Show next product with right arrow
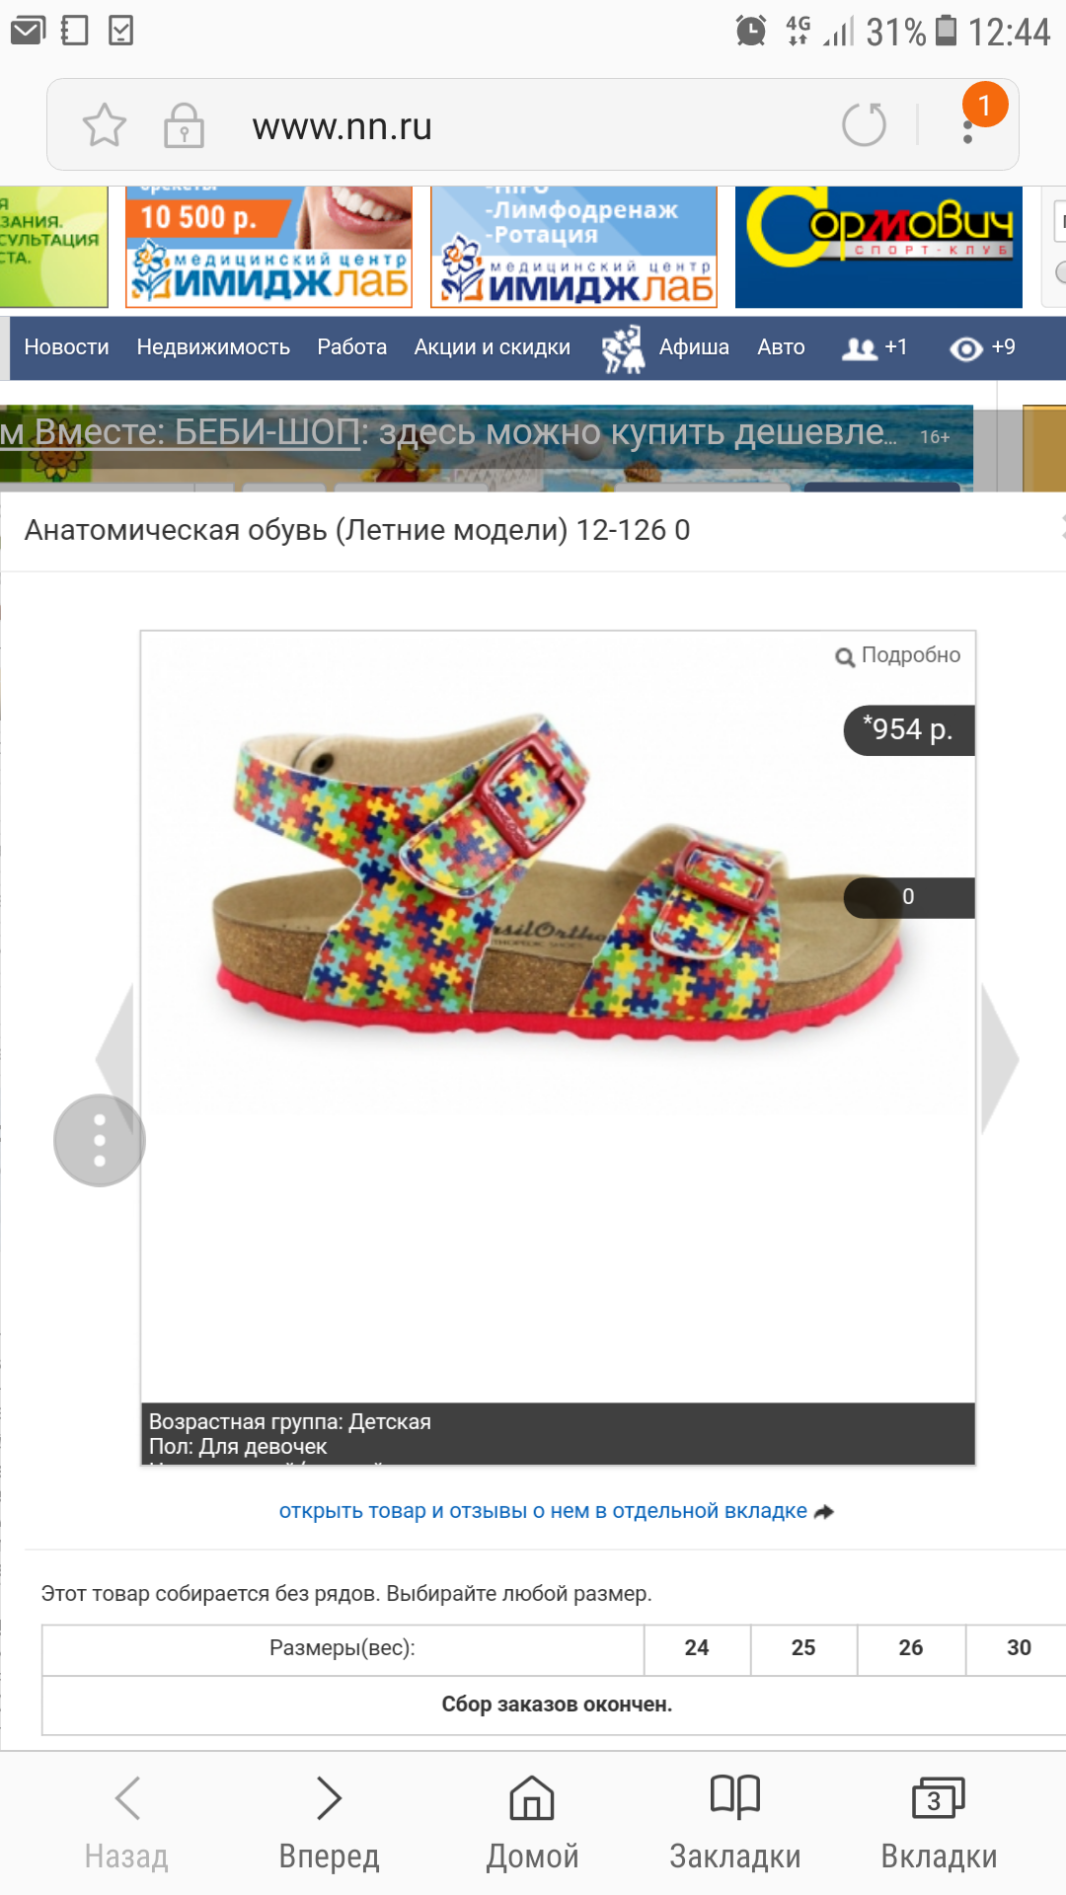 (1000, 1059)
